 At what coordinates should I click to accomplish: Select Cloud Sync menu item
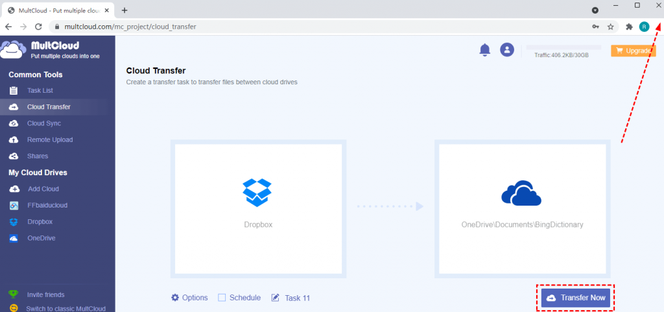44,123
